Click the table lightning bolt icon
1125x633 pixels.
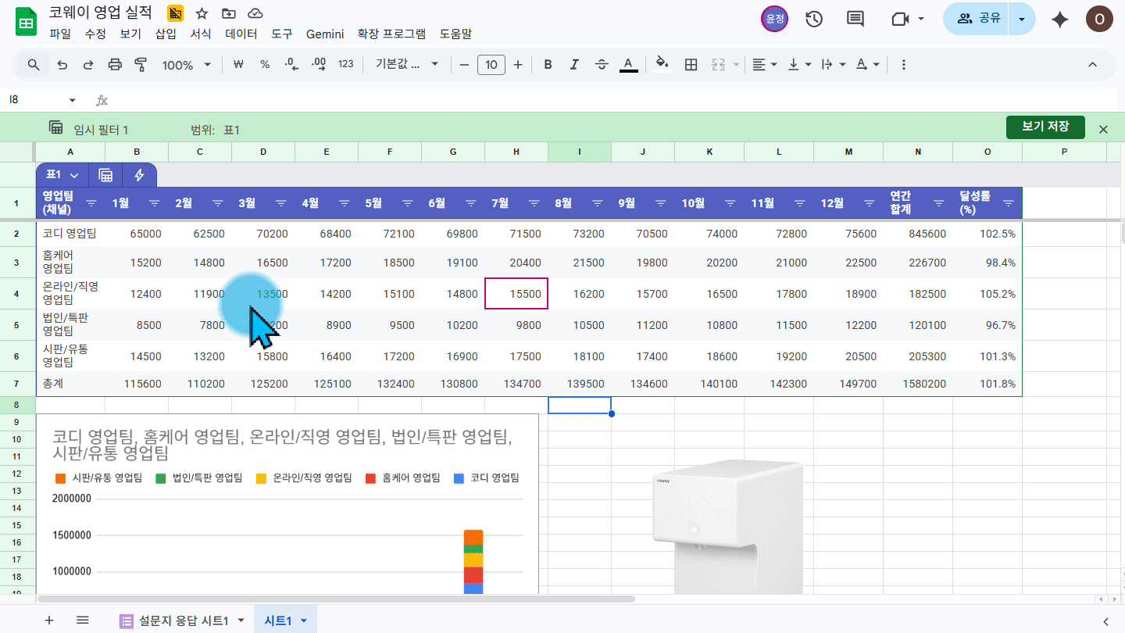tap(139, 175)
